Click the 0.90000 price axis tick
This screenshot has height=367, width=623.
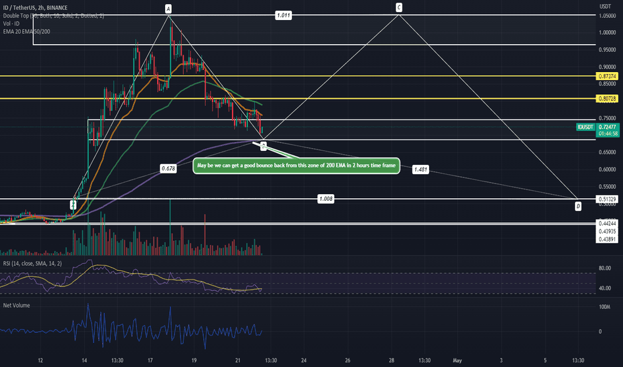coord(608,67)
